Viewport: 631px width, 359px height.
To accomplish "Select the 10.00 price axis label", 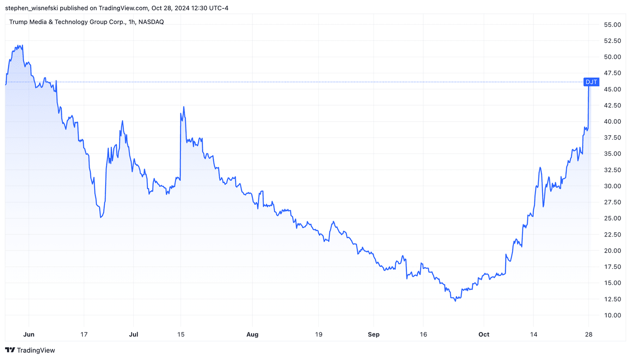I will [x=612, y=315].
